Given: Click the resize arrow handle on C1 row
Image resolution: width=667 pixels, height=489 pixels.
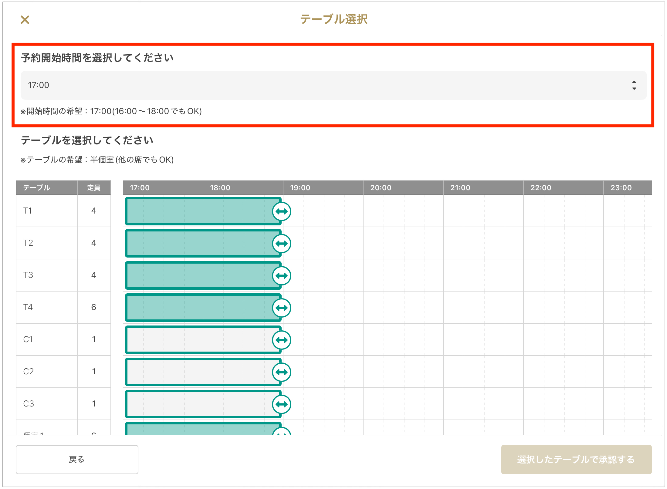Looking at the screenshot, I should tap(282, 340).
